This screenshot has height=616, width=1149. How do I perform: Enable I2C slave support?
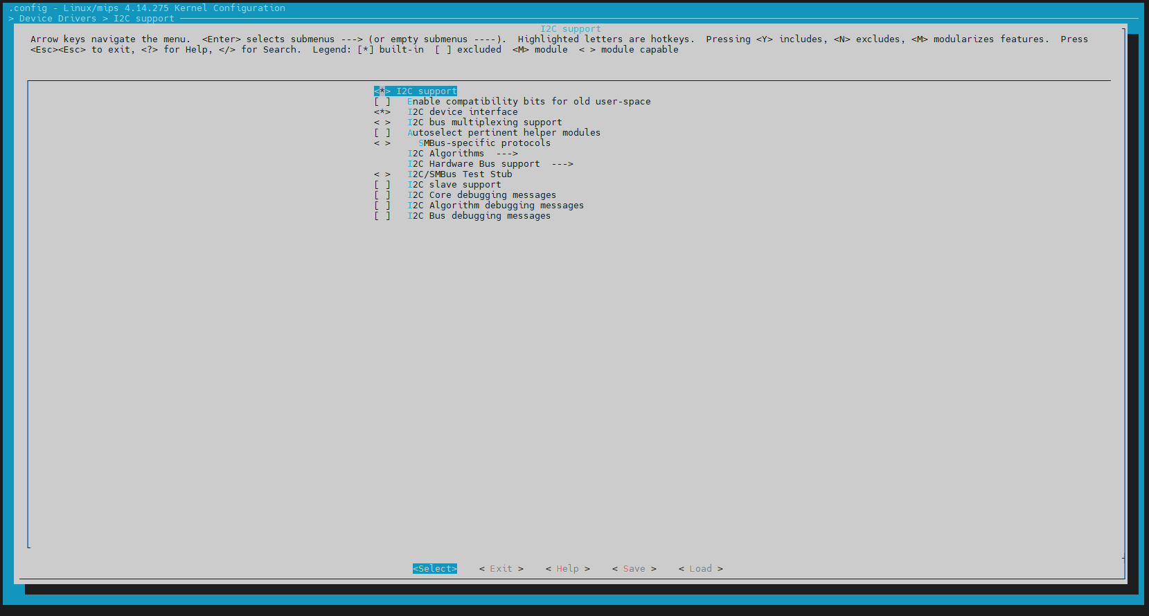point(454,185)
